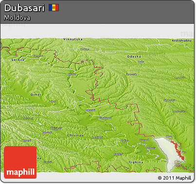Select the Straseni town label
196x184 pixels.
click(28, 118)
